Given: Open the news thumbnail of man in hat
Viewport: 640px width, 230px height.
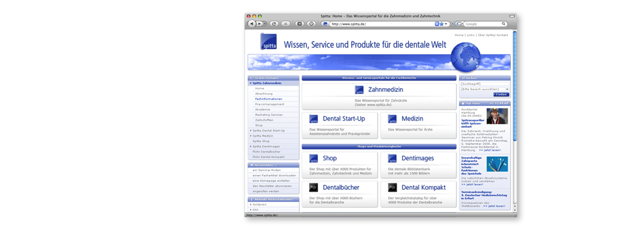Looking at the screenshot, I should point(497,116).
